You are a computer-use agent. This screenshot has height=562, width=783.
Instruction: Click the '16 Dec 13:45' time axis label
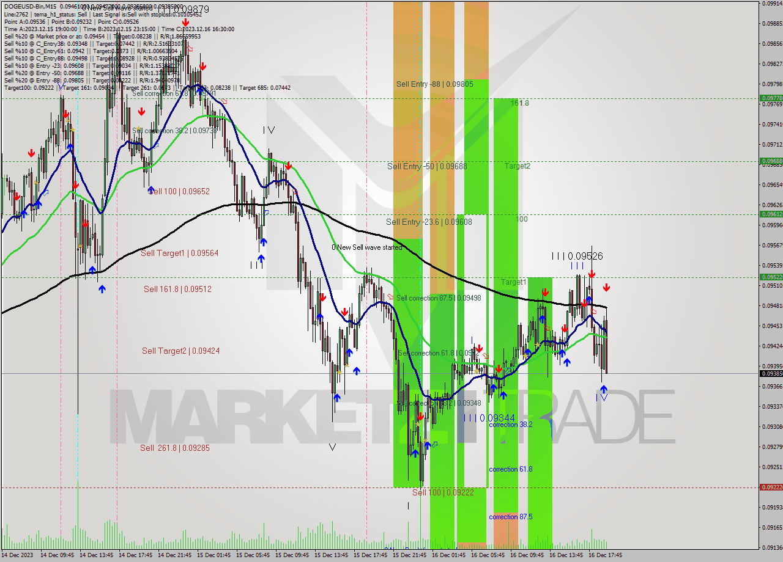pyautogui.click(x=566, y=555)
